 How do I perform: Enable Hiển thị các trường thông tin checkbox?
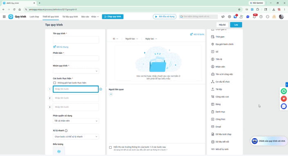pyautogui.click(x=110, y=147)
